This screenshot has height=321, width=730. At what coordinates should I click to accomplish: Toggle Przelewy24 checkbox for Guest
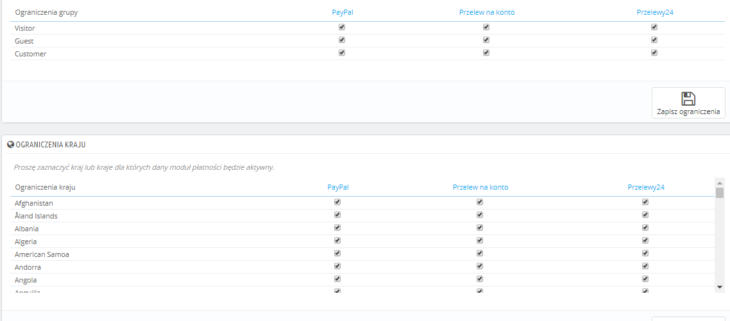pos(654,40)
